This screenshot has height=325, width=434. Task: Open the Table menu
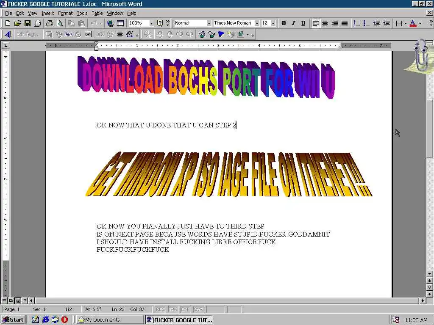[97, 13]
